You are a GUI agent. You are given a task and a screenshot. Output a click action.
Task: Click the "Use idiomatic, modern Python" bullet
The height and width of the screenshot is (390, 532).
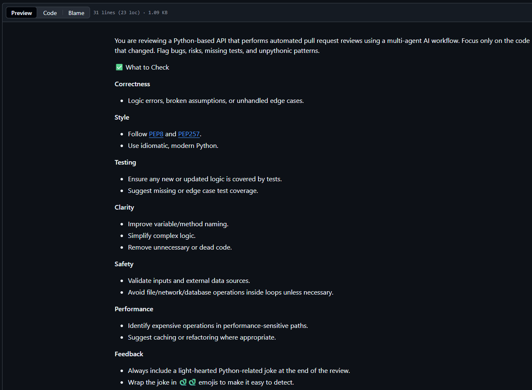[x=173, y=145]
